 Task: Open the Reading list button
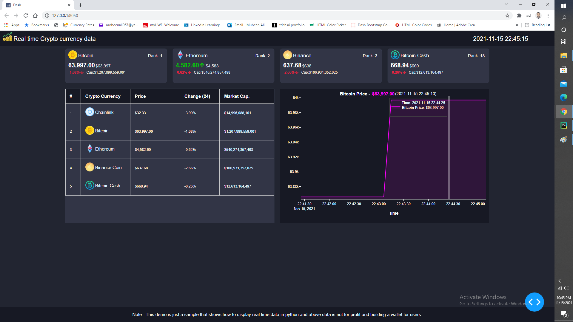point(537,25)
